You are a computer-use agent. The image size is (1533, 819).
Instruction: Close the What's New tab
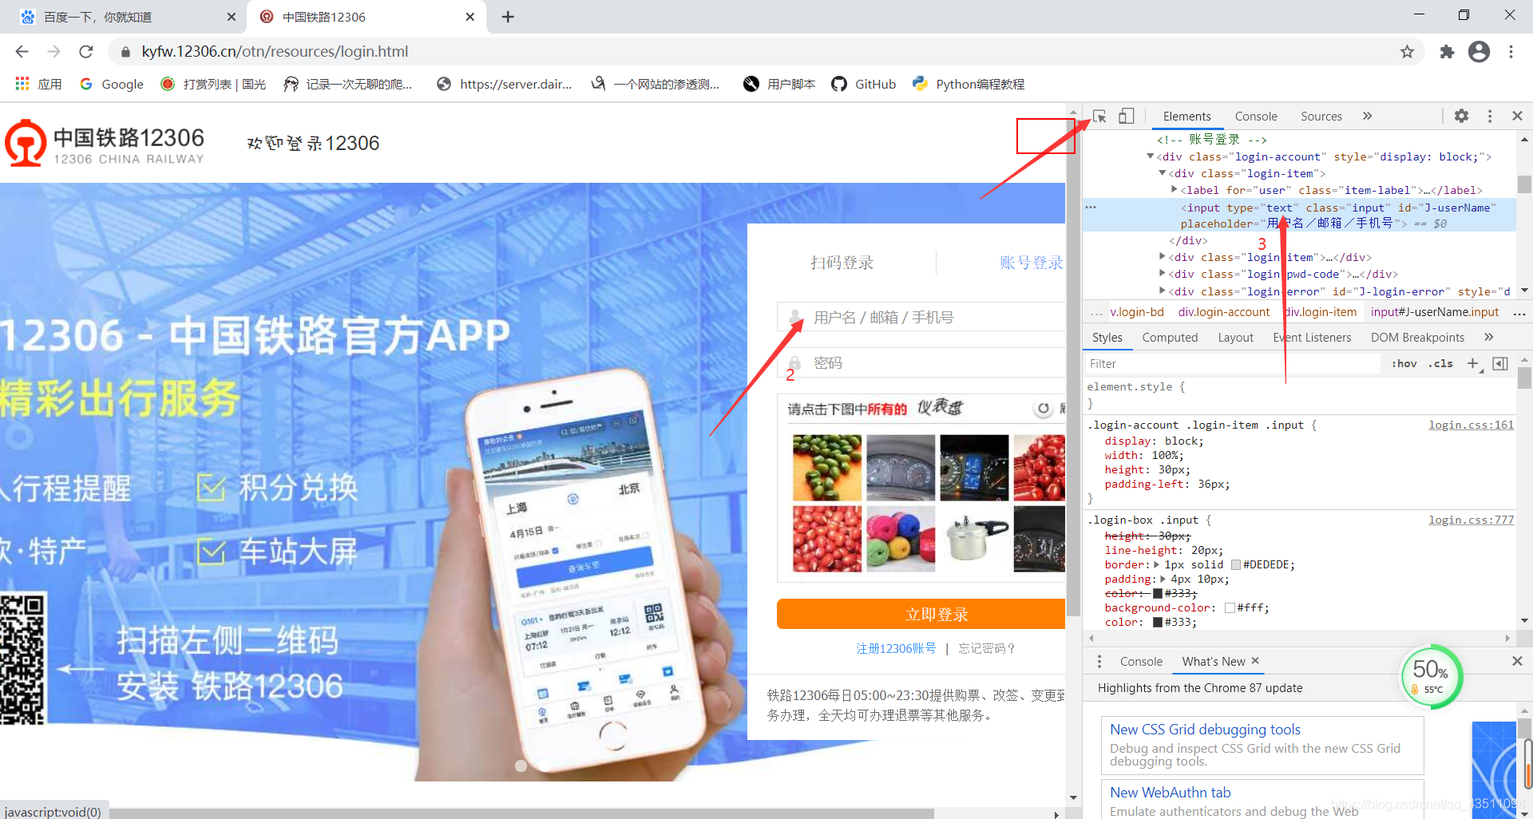1255,661
